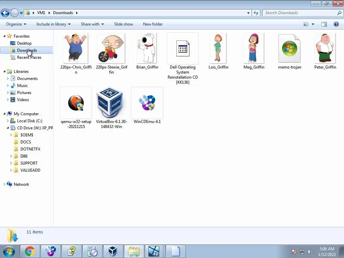Expand the SUPPORT folder
344x258 pixels.
pyautogui.click(x=11, y=163)
